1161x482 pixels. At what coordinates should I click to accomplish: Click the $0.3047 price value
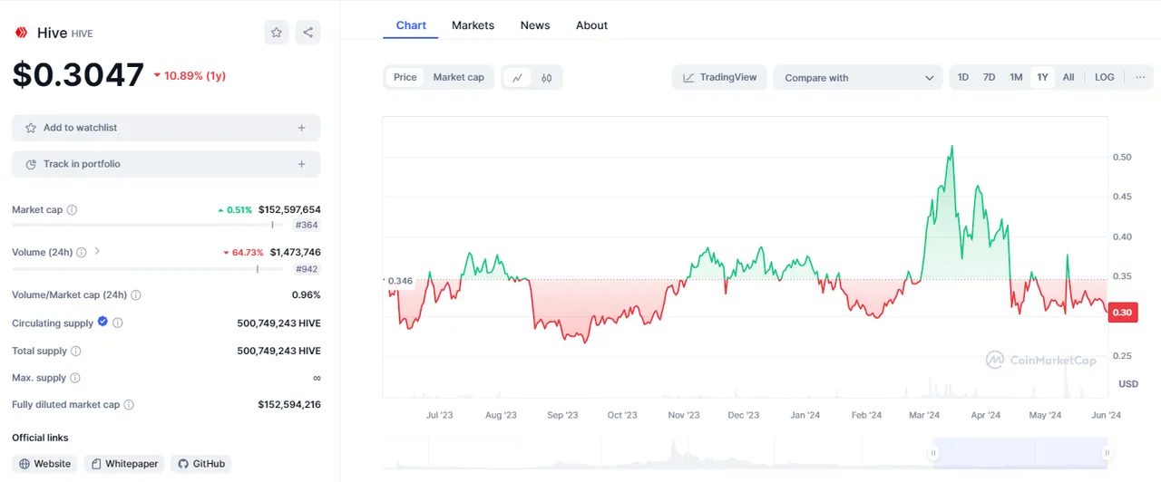(78, 74)
